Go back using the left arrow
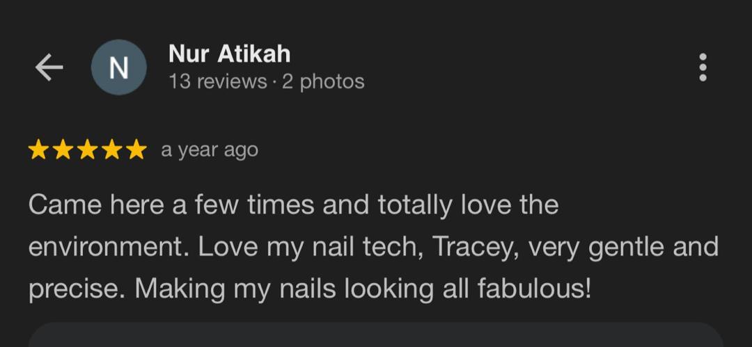Viewport: 752px width, 347px height. click(x=49, y=67)
